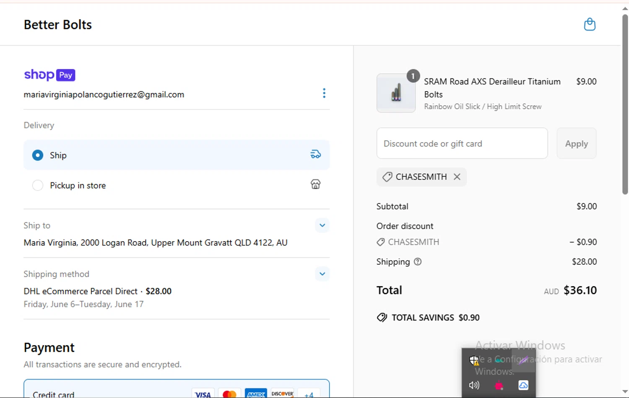The height and width of the screenshot is (398, 629).
Task: Click the Total Savings tag icon
Action: point(382,317)
